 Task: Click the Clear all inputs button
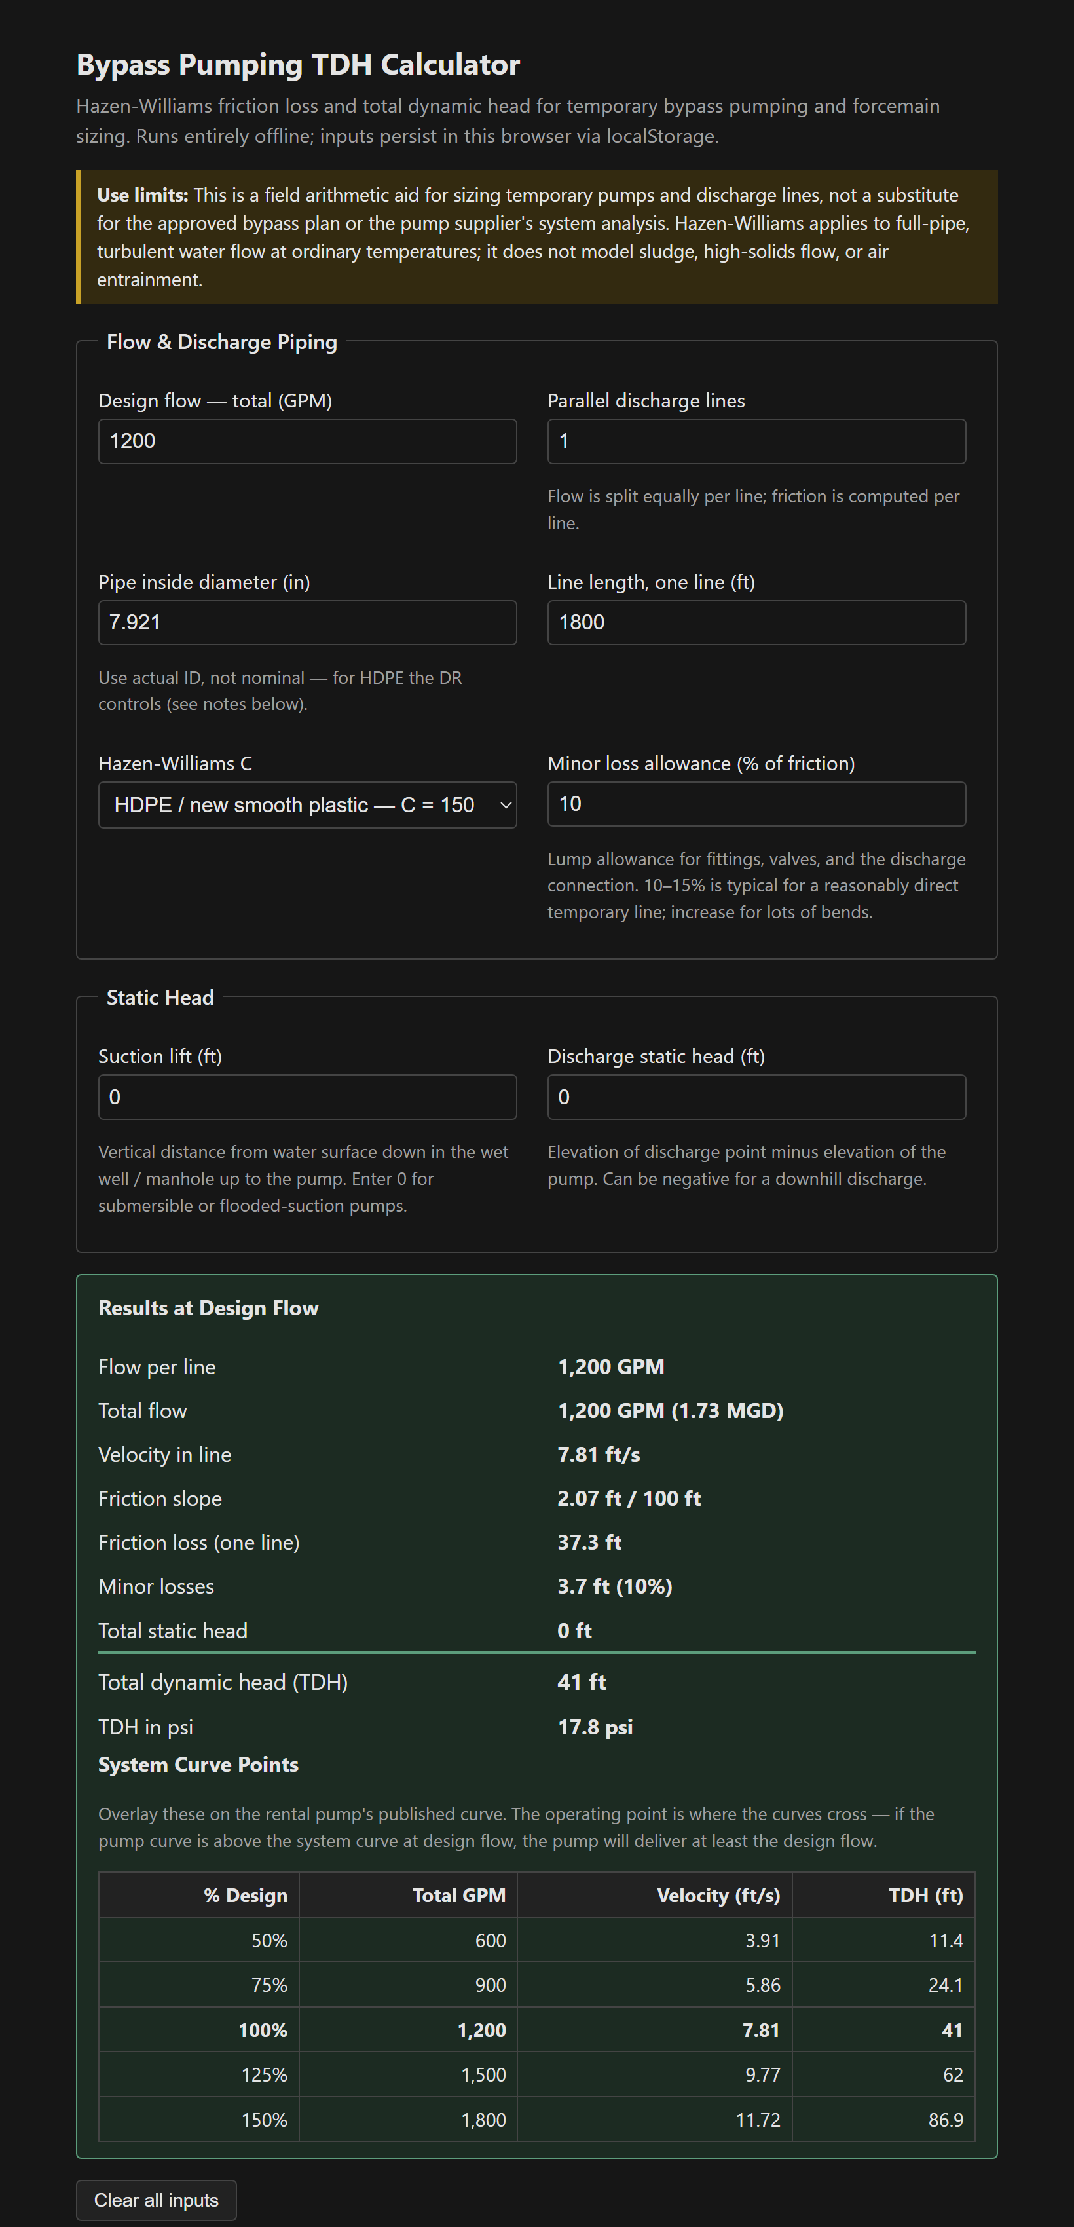tap(157, 2199)
